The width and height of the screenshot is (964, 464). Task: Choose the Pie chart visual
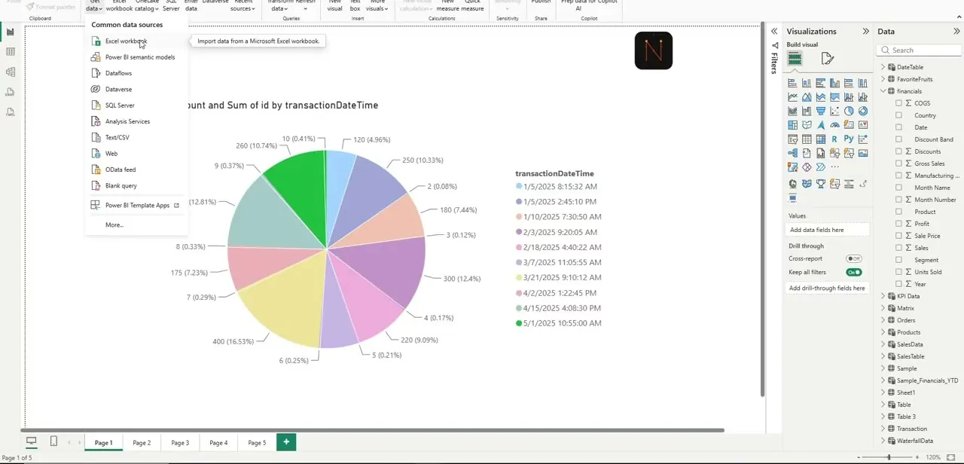point(849,111)
